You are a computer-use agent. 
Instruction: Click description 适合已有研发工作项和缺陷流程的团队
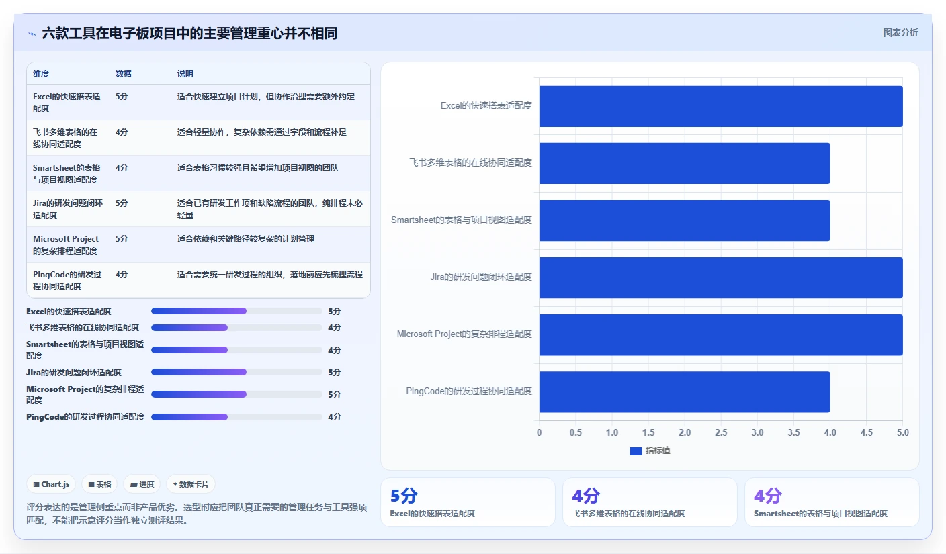click(x=270, y=209)
